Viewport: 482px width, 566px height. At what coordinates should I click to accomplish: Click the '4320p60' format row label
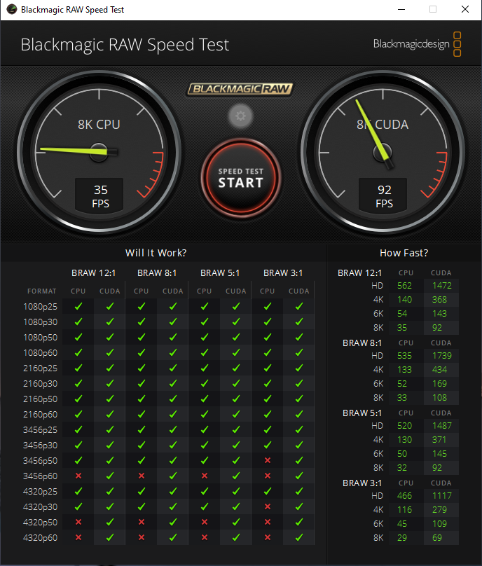pyautogui.click(x=40, y=538)
